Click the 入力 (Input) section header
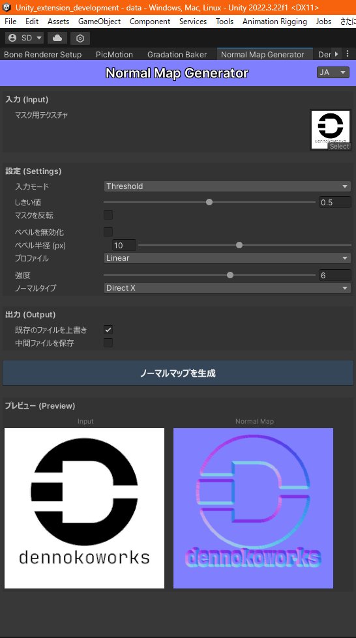 (27, 100)
